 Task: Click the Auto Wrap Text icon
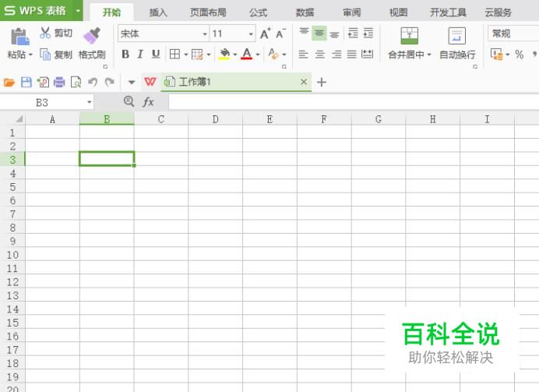point(457,36)
